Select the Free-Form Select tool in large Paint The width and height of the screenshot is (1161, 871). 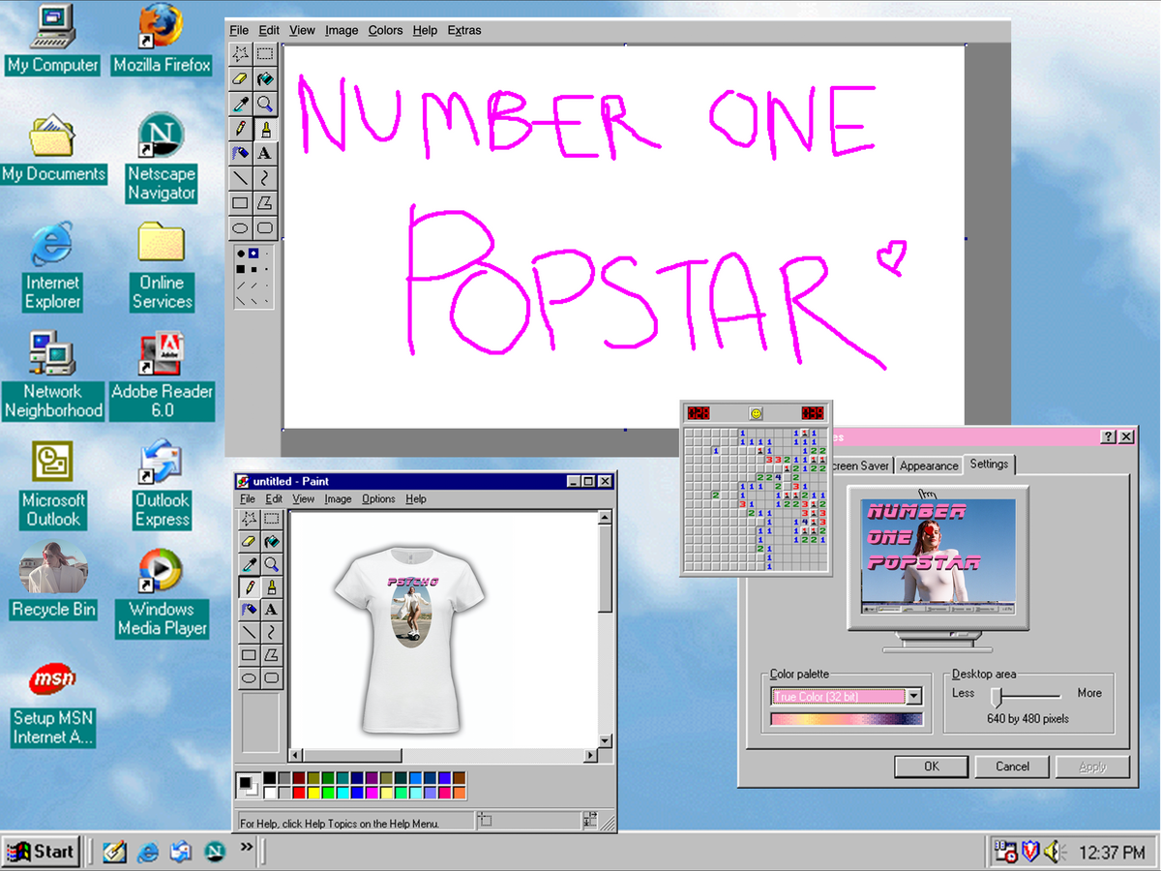click(240, 54)
